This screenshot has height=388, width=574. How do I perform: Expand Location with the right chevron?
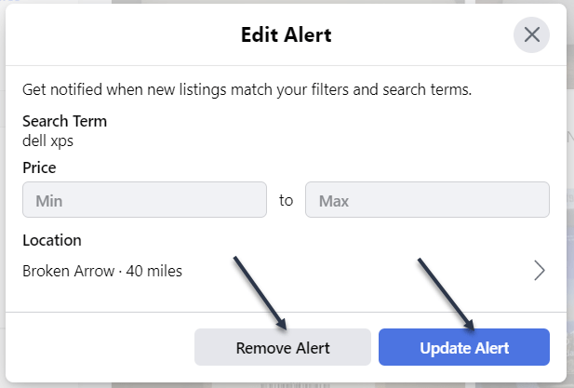[x=539, y=271]
